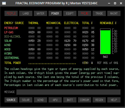The image size is (125, 108).
Task: Click SOLAR total percentage 43
Action: click(93, 41)
